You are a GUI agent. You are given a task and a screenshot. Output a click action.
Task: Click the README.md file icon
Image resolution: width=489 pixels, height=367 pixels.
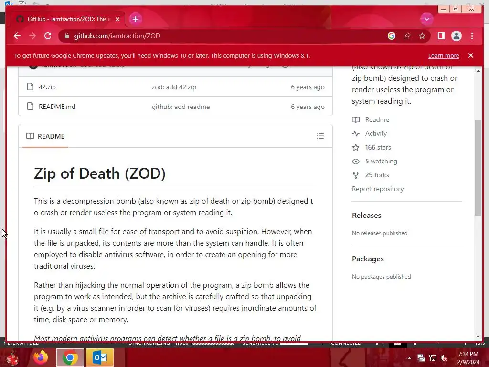coord(30,106)
